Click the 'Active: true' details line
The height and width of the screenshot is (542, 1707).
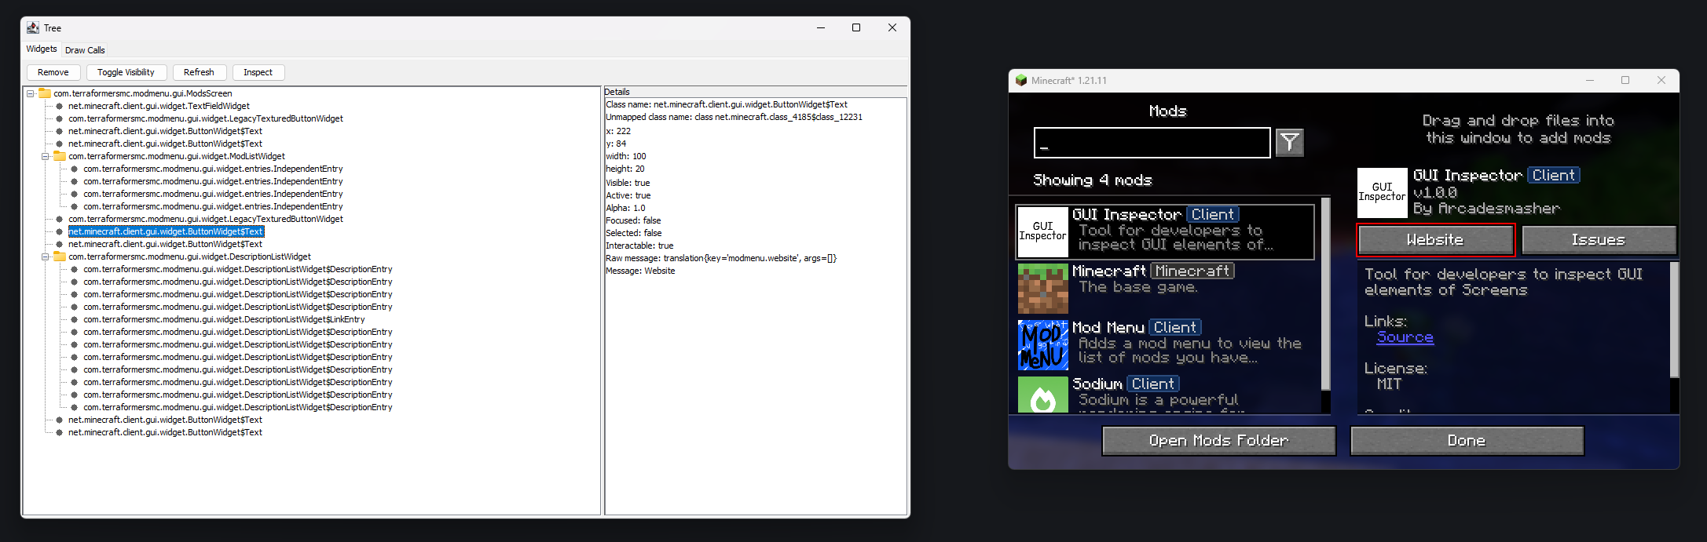[x=628, y=195]
